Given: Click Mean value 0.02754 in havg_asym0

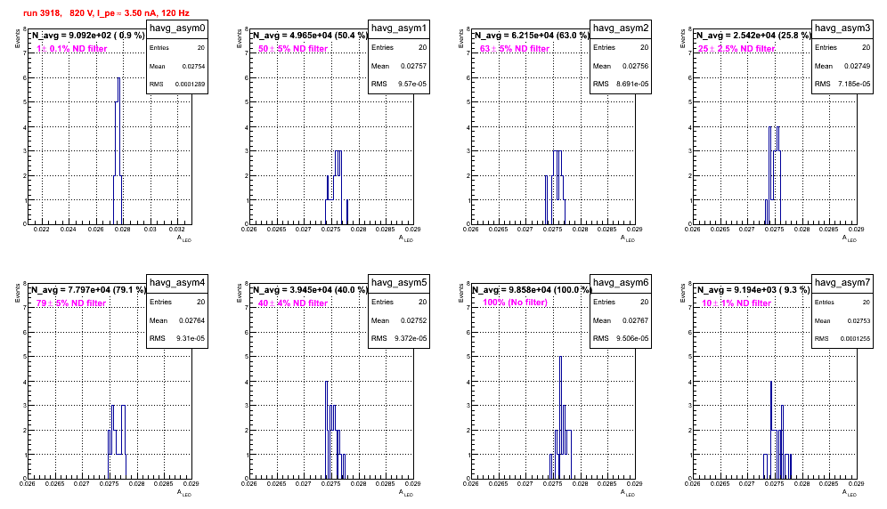Looking at the screenshot, I should (x=193, y=66).
